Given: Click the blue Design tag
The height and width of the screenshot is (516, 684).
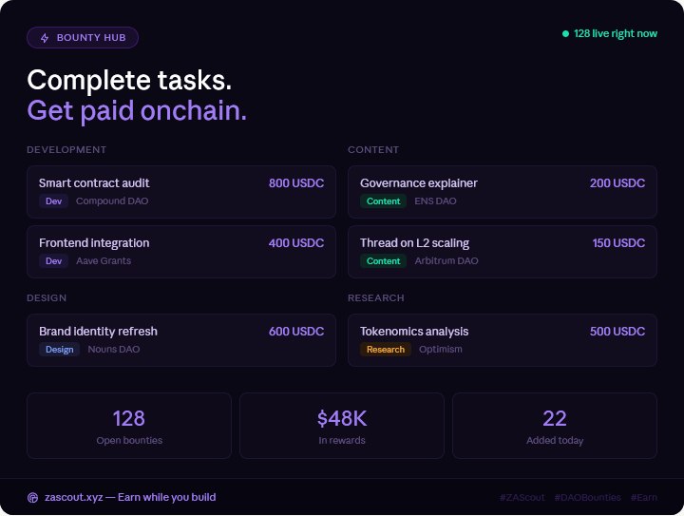Looking at the screenshot, I should coord(59,350).
